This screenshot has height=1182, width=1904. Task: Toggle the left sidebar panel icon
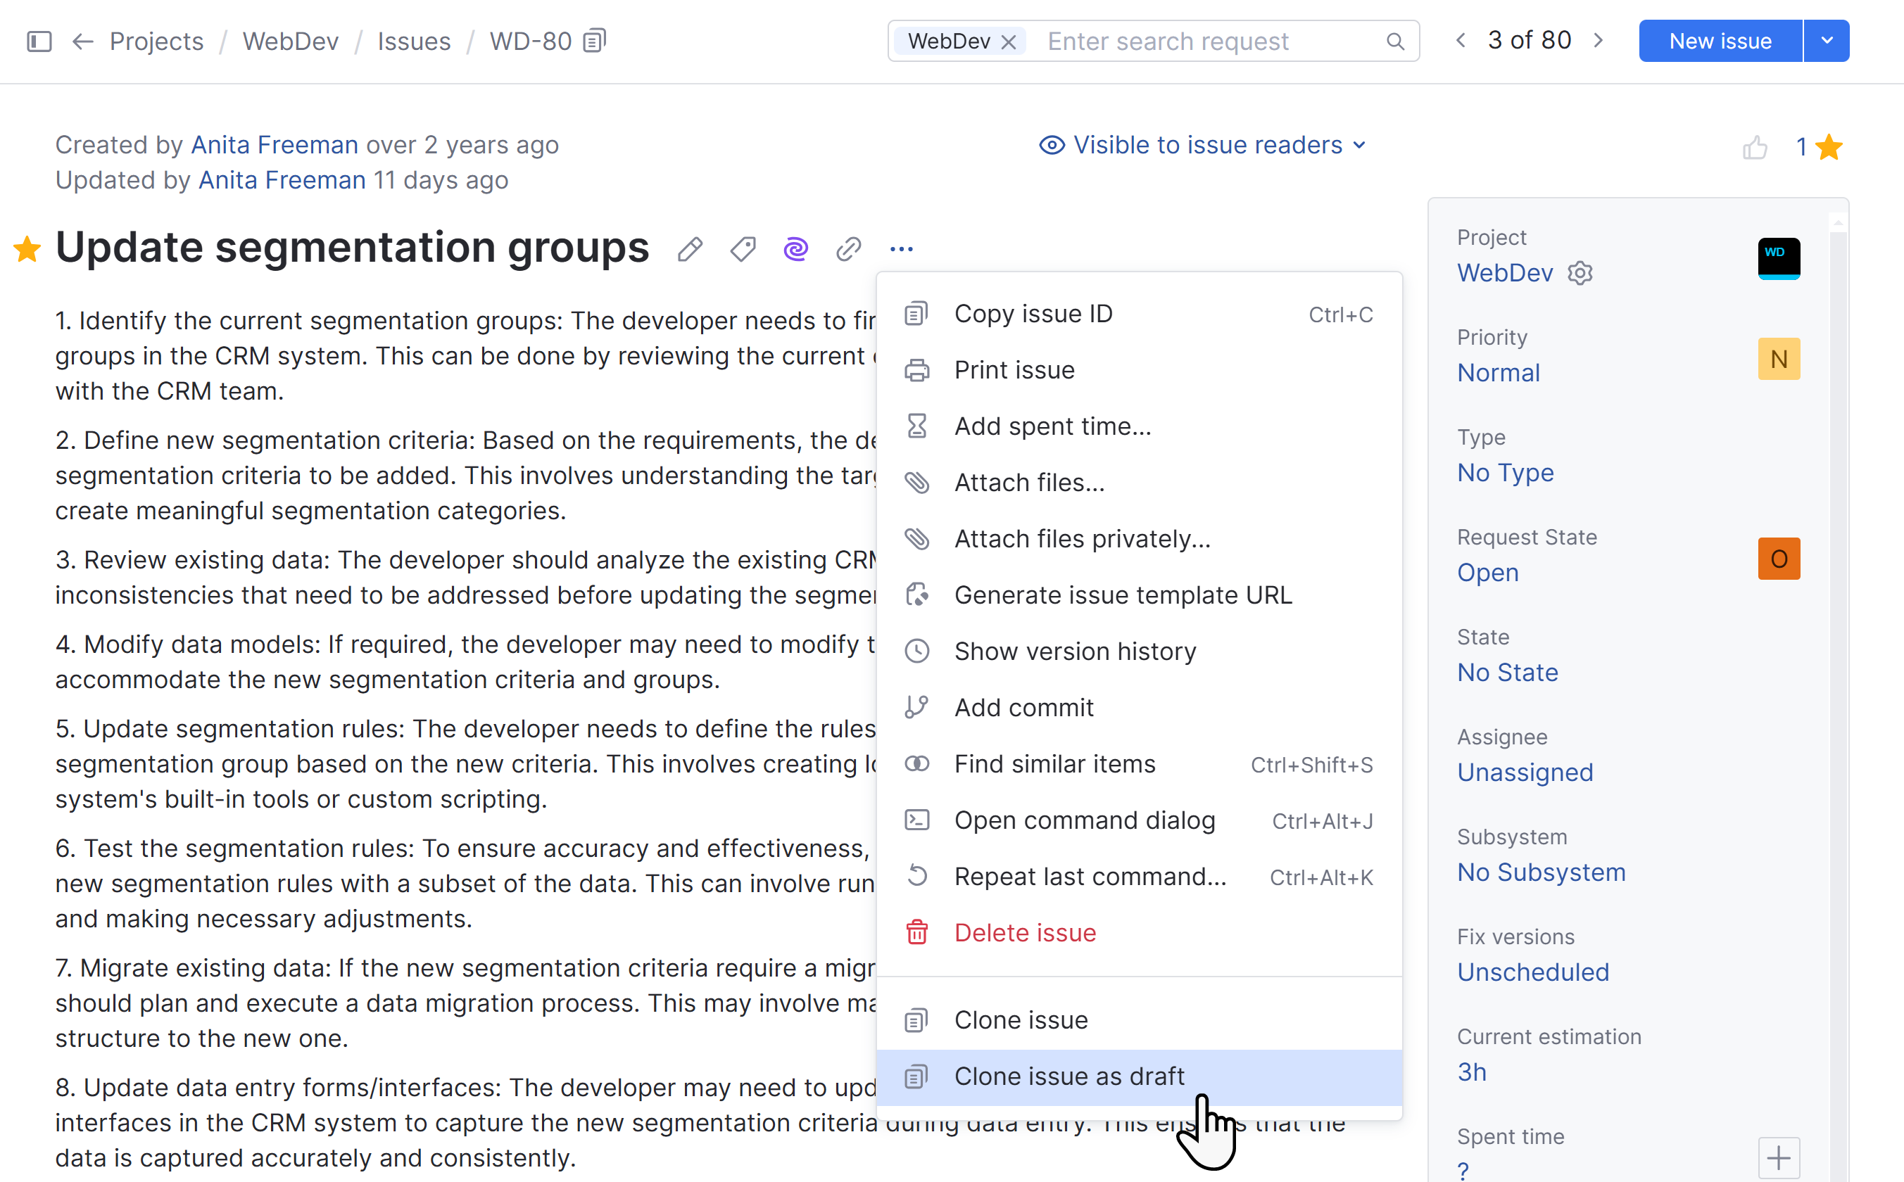[39, 41]
